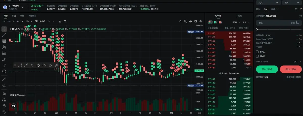Select the arc shape in floating toolbar
303x116 pixels.
tap(20, 66)
